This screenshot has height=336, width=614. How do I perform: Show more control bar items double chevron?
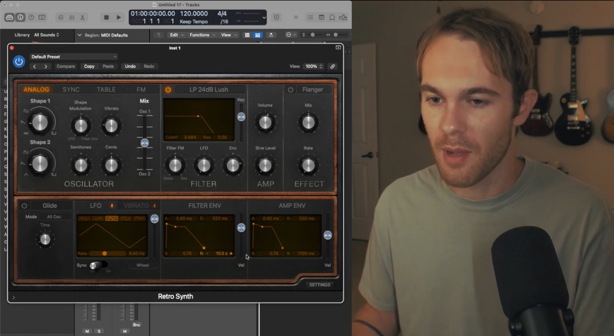tap(295, 17)
